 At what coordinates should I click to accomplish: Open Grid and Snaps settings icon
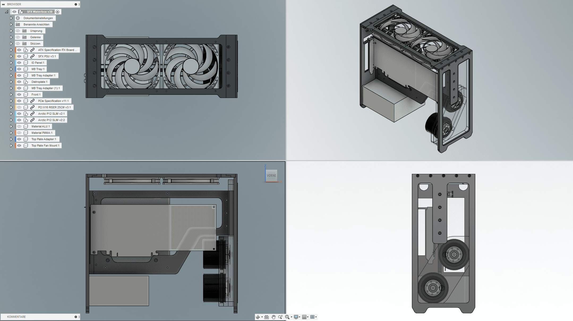(304, 317)
